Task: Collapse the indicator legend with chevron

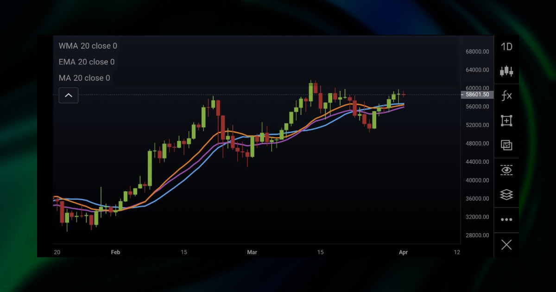Action: point(69,95)
